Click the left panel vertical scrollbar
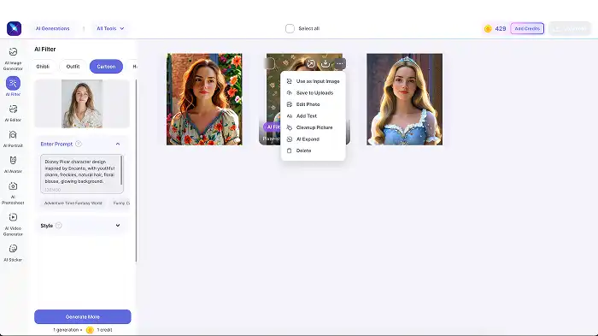Screen dimensions: 598x336 (x=136, y=170)
